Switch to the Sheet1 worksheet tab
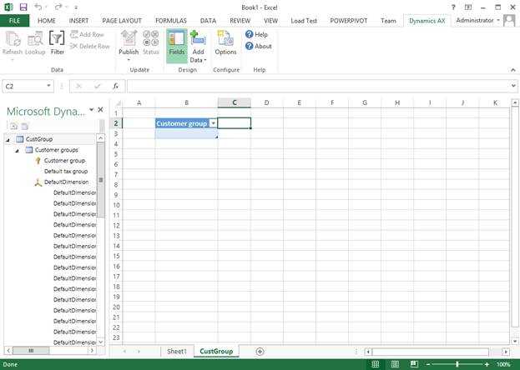520x370 pixels. [x=177, y=352]
